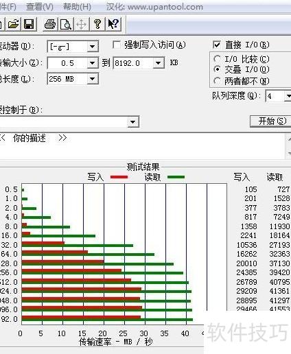
Task: Open the 0.5 transfer size dropdown
Action: pyautogui.click(x=93, y=62)
